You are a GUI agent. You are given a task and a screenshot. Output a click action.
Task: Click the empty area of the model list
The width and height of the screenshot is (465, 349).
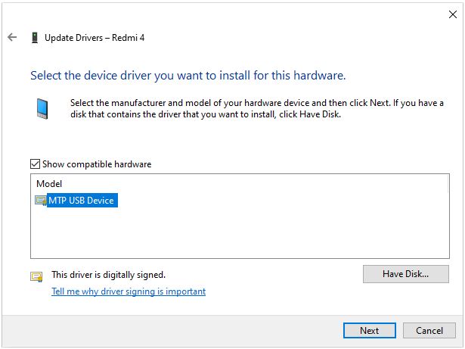click(x=227, y=235)
